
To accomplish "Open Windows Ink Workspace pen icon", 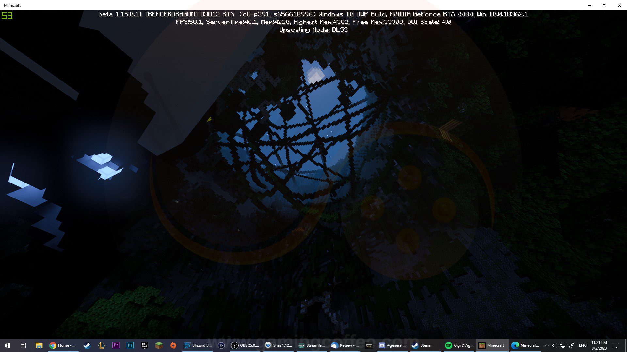I will [x=572, y=345].
